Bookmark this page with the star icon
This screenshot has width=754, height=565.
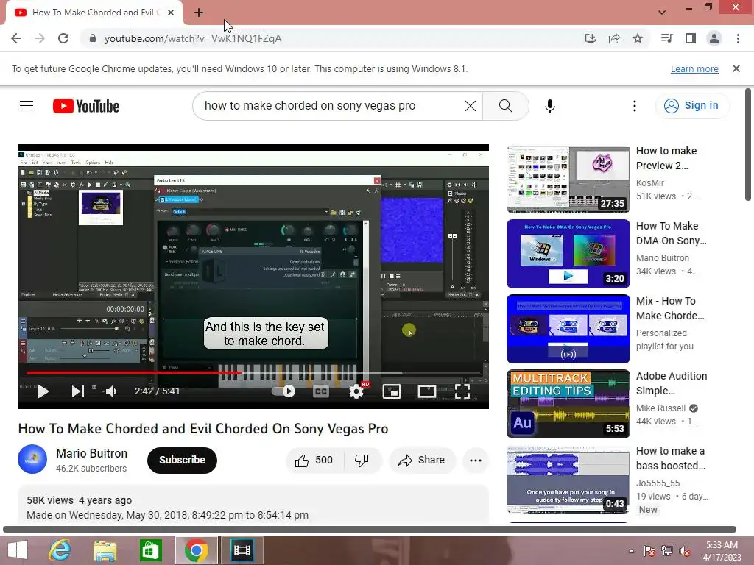[638, 38]
